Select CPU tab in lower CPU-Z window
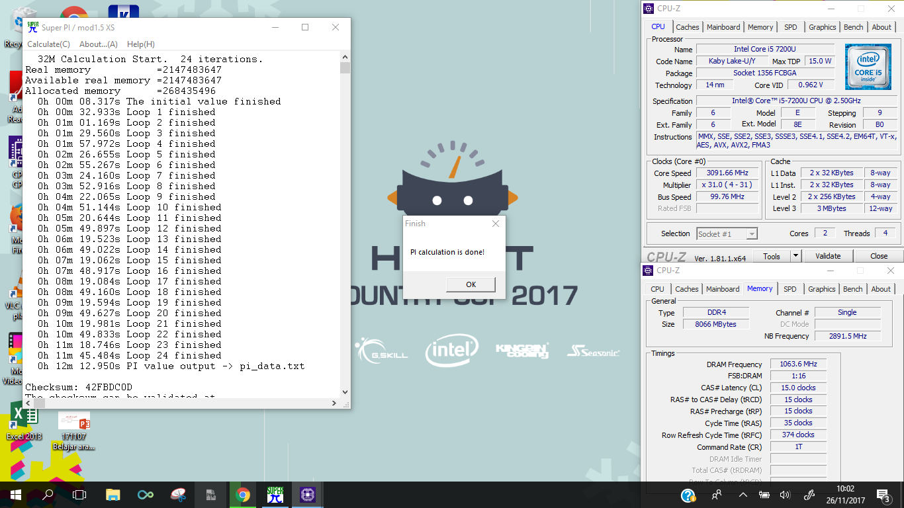The image size is (904, 508). point(657,289)
